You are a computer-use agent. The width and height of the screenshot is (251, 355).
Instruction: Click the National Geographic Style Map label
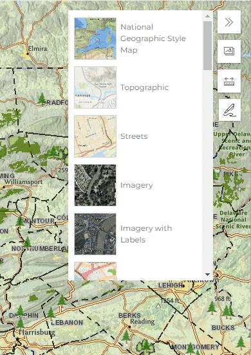pyautogui.click(x=153, y=39)
